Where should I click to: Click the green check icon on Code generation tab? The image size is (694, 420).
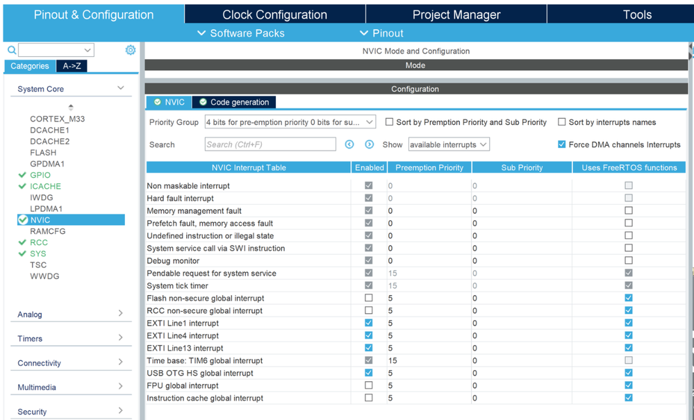point(203,102)
